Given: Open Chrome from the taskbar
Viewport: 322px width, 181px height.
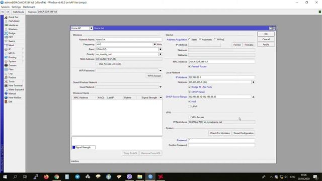Looking at the screenshot, I should [57, 176].
